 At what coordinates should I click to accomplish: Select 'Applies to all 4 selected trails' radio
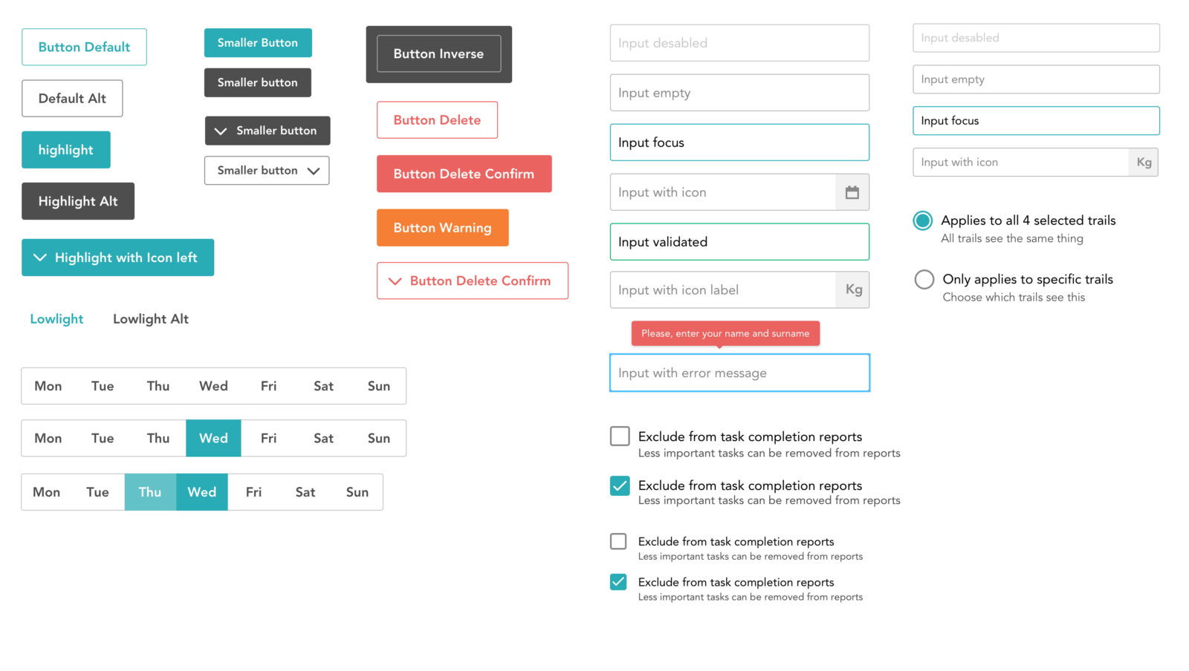[x=923, y=220]
